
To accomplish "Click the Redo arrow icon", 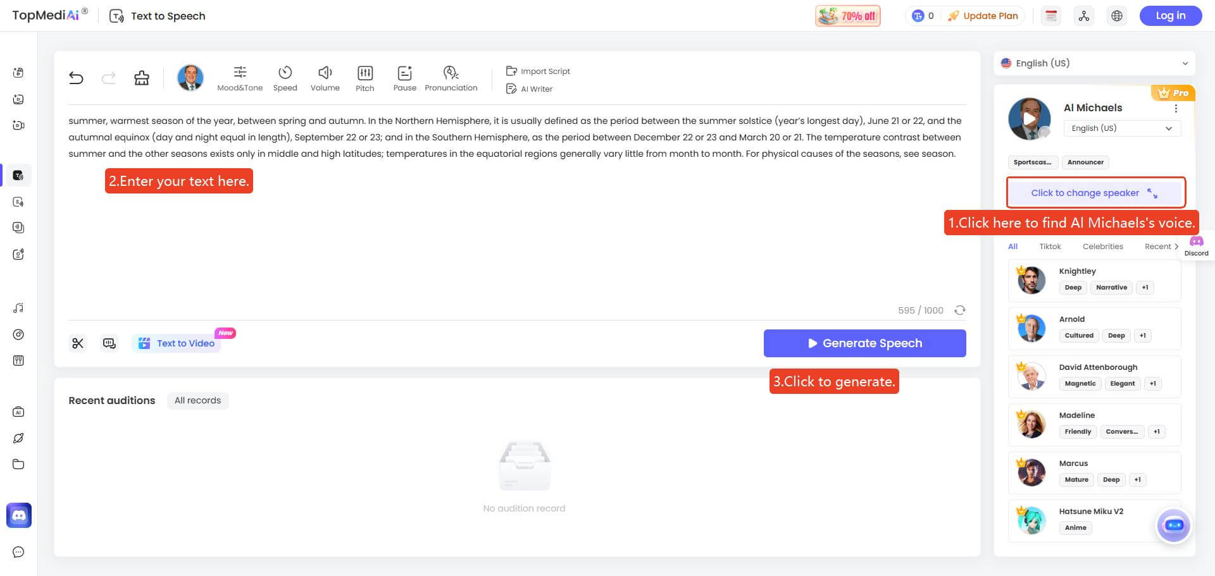I will coord(109,78).
